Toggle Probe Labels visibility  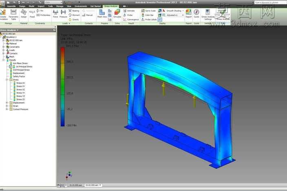149,20
